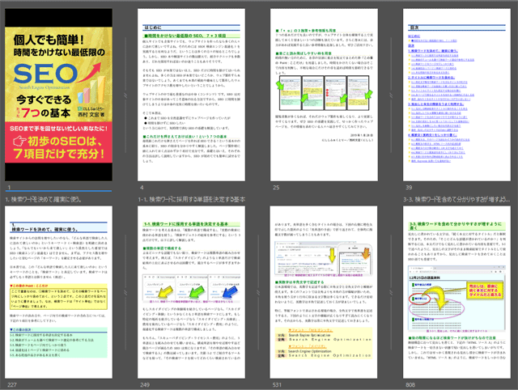The height and width of the screenshot is (390, 518).
Task: Click the page number label '39'
Action: (409, 187)
